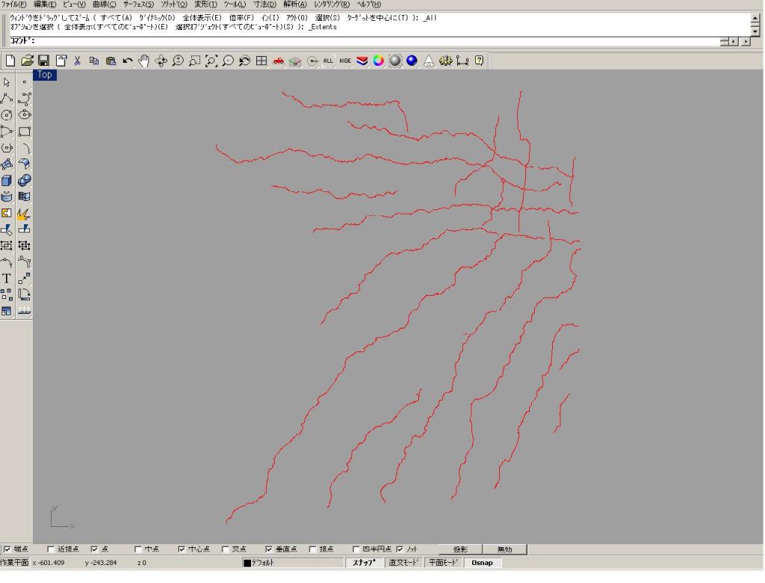Click the black layer color swatch
765x583 pixels.
click(x=247, y=563)
